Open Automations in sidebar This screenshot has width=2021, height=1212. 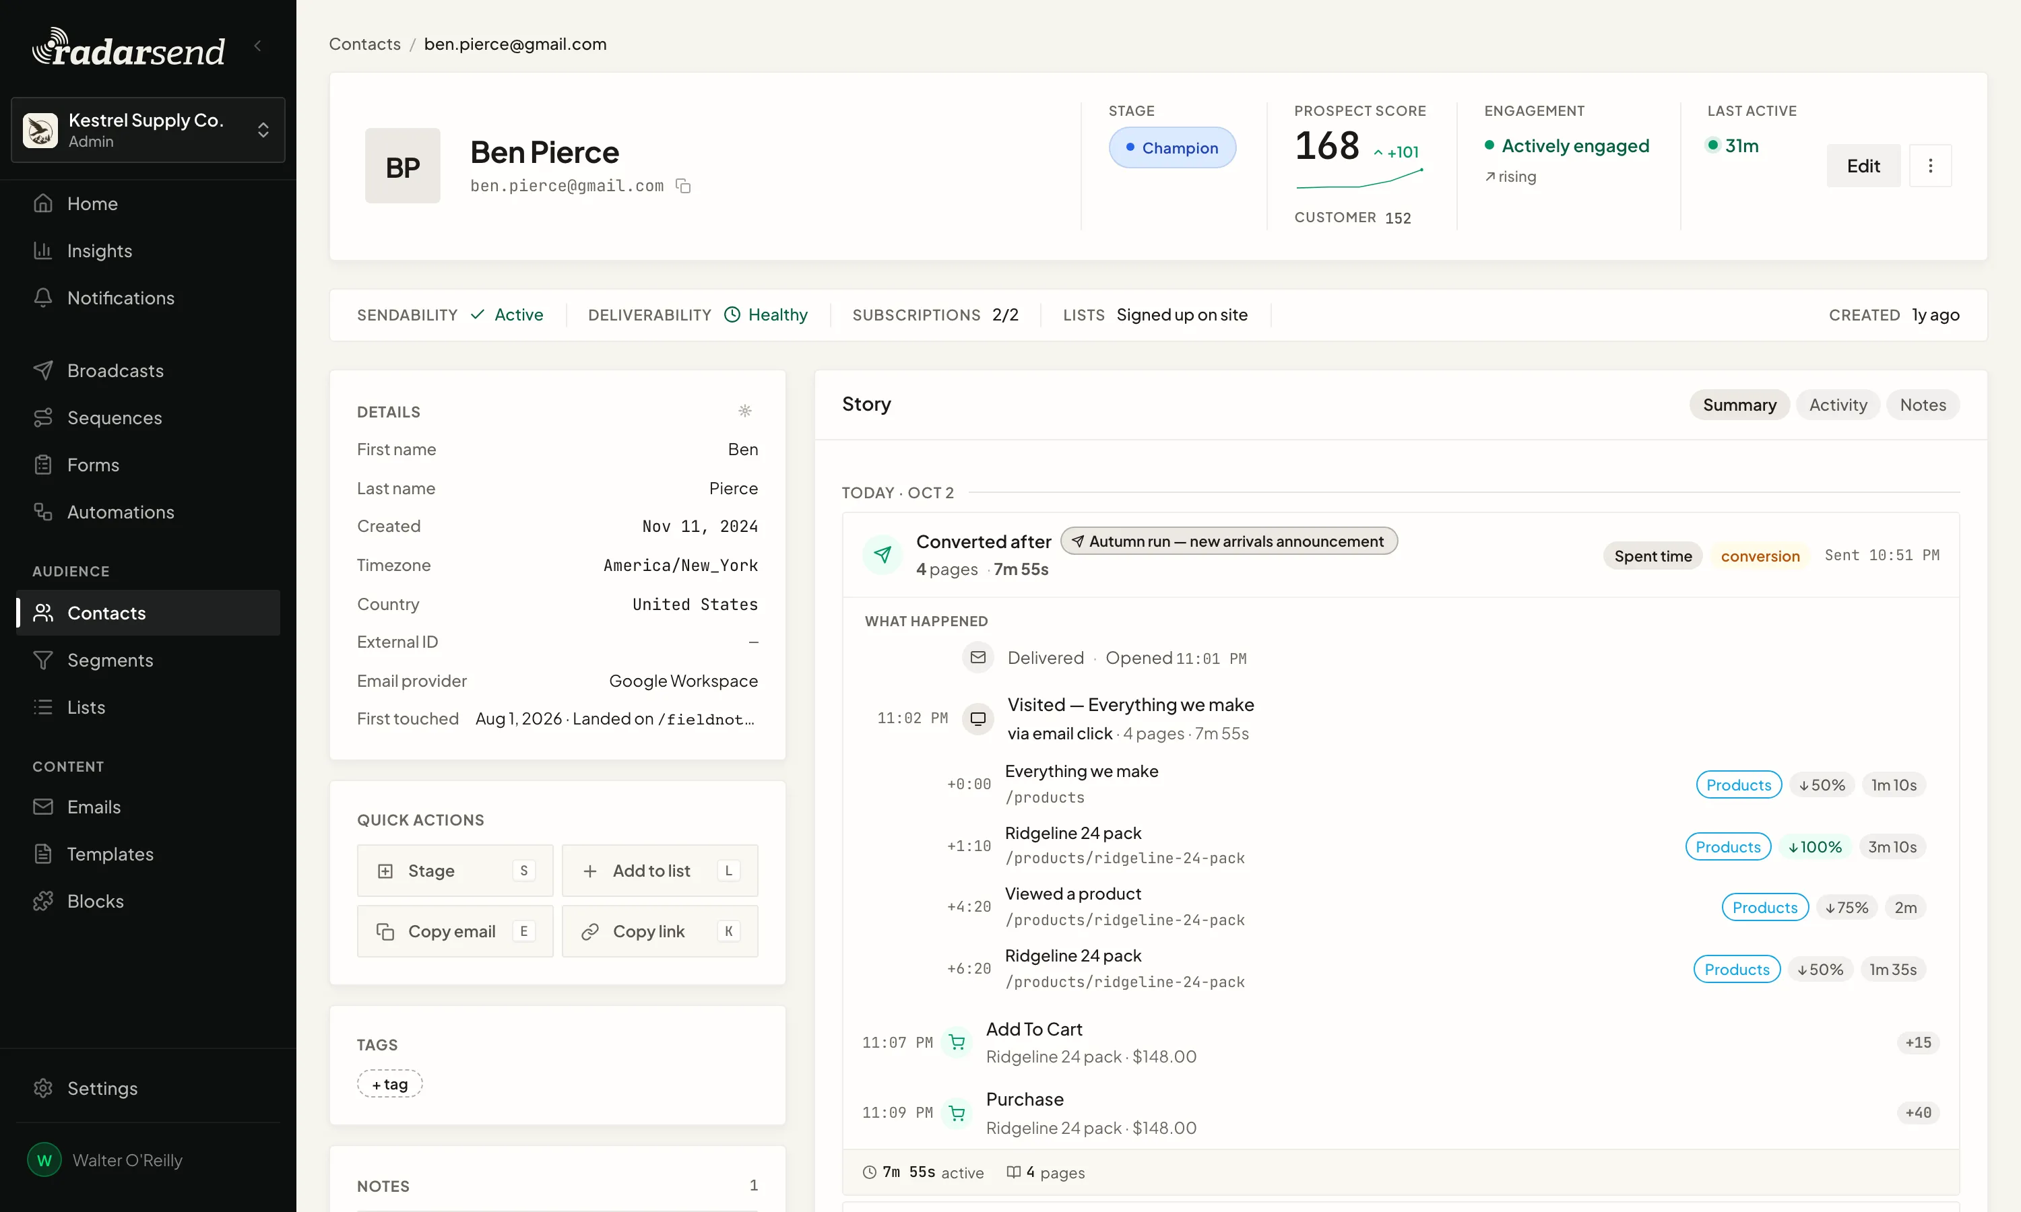[148, 512]
